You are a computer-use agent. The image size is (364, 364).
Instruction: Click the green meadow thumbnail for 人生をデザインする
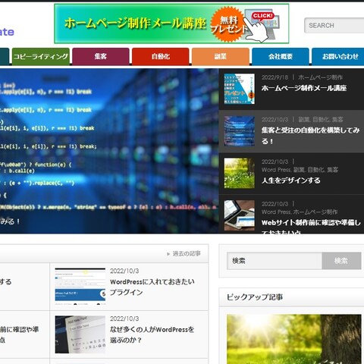coord(239,173)
